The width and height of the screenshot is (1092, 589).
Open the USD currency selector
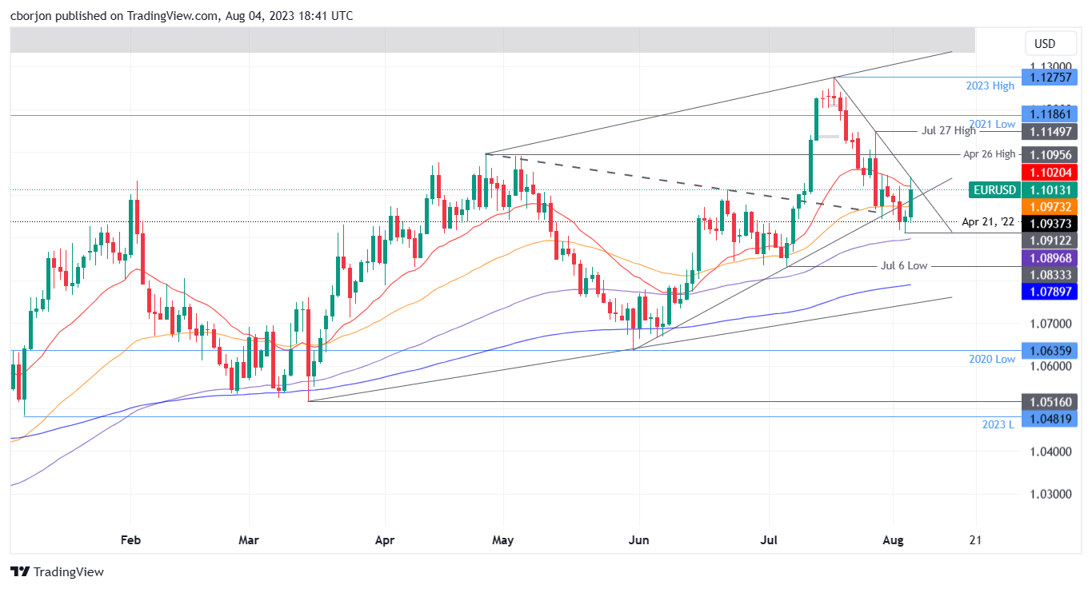coord(1050,43)
